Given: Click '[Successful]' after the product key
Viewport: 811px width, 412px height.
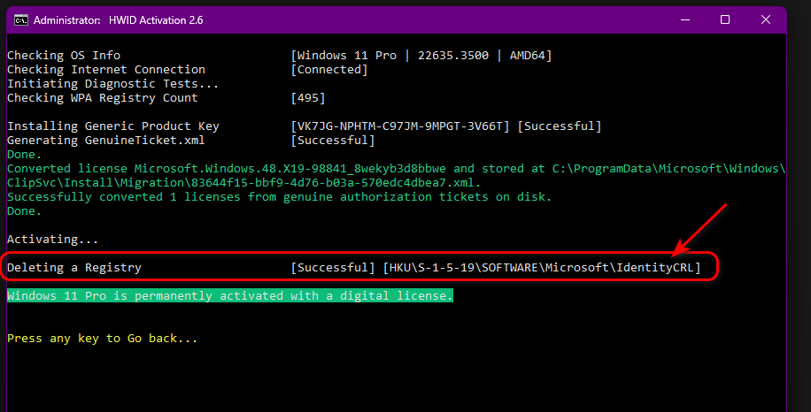Looking at the screenshot, I should pos(560,126).
